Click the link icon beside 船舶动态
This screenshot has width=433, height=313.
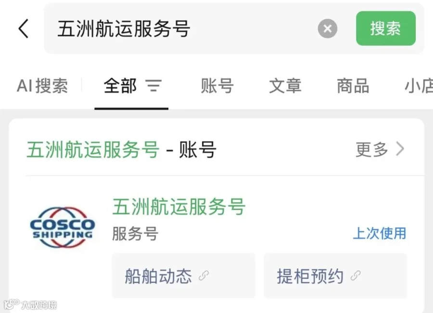click(204, 276)
